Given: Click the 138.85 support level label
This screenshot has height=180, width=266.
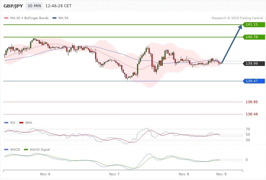Looking at the screenshot, I should (252, 102).
